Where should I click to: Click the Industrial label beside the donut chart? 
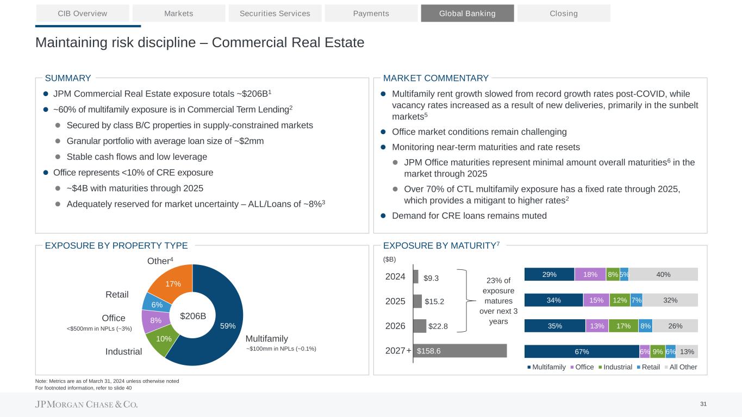pos(124,352)
